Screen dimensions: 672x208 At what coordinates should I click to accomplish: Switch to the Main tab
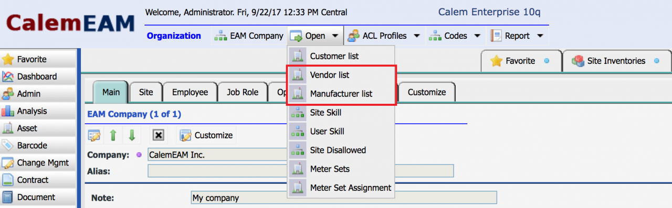point(111,92)
